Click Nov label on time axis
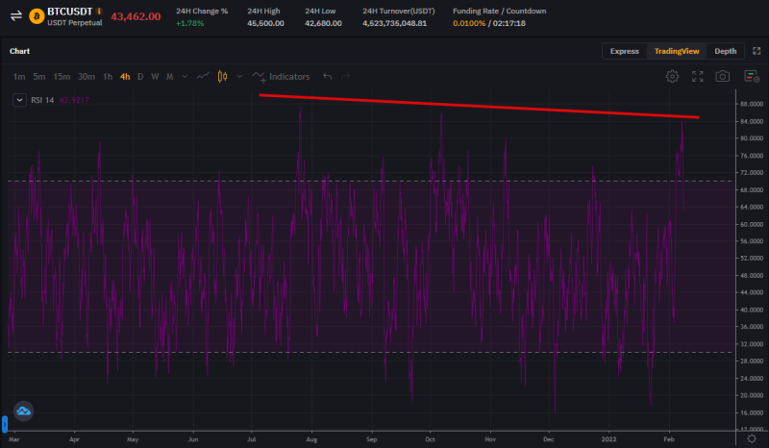 (x=490, y=439)
